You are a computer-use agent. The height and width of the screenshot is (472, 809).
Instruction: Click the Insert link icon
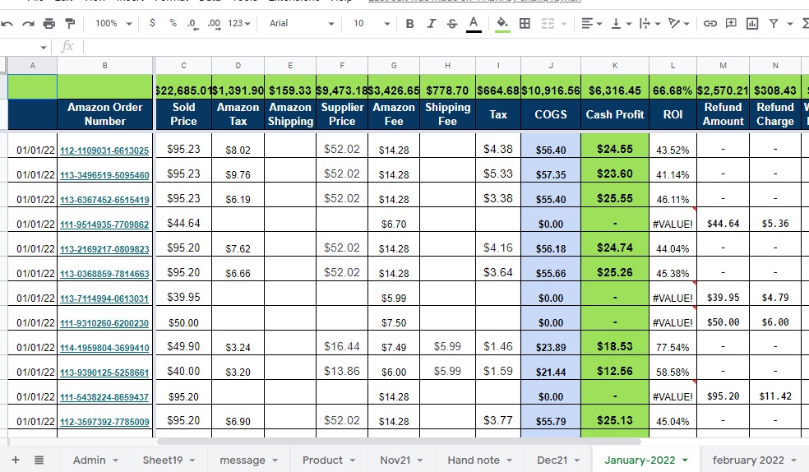pyautogui.click(x=710, y=24)
